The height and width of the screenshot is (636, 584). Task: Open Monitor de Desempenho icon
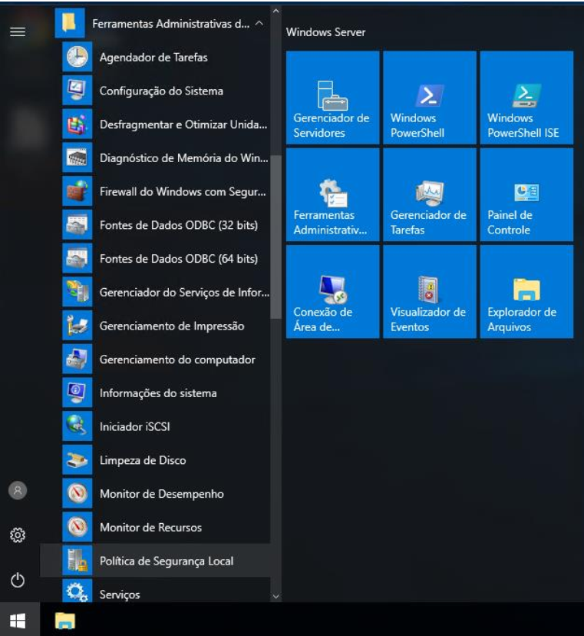click(x=77, y=494)
